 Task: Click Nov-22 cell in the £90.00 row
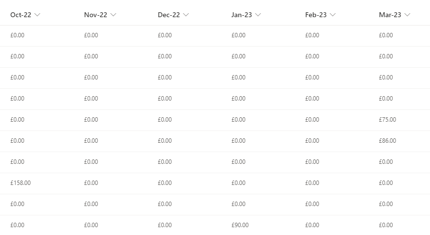[x=91, y=225]
